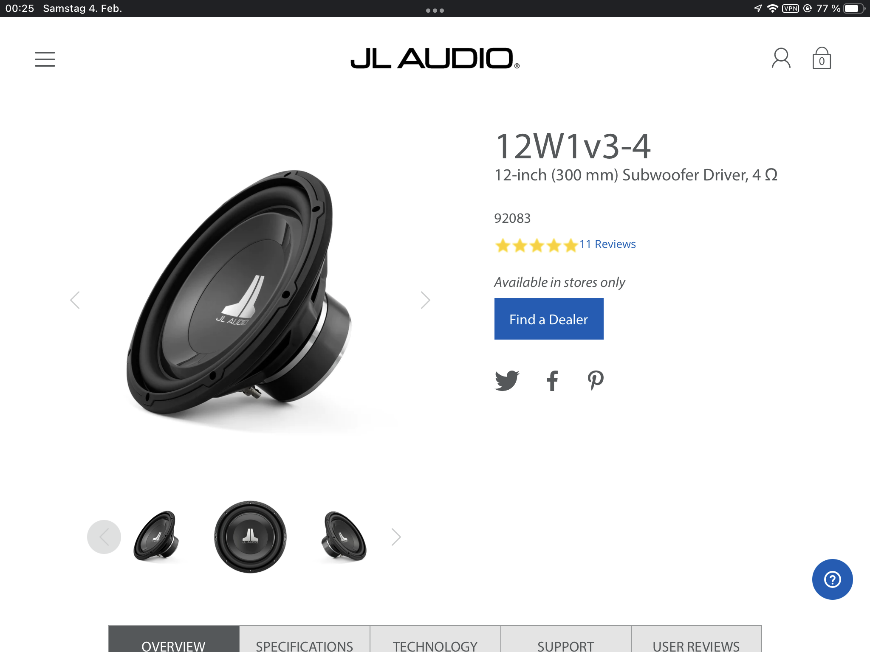Show previous main product image
The width and height of the screenshot is (870, 652).
pos(75,300)
